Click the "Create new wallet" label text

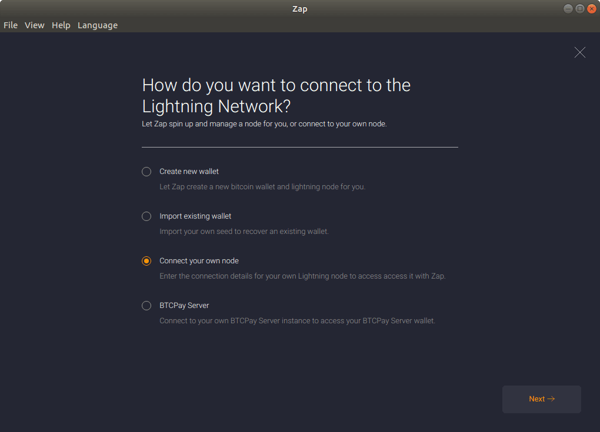click(189, 171)
